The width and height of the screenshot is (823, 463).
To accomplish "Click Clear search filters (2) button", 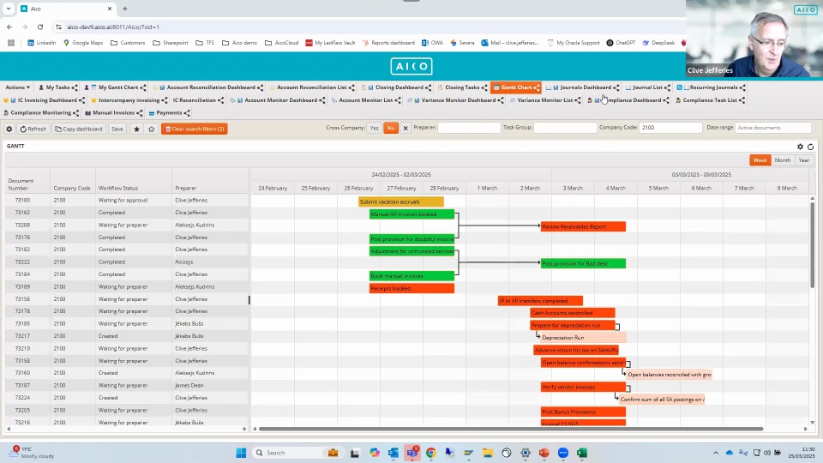I will click(194, 129).
